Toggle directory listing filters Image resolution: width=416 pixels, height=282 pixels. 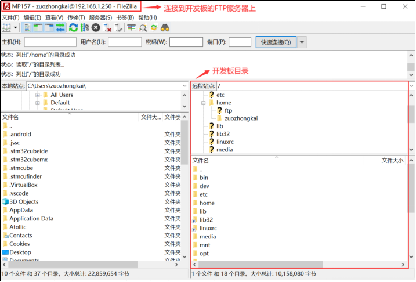click(x=132, y=28)
